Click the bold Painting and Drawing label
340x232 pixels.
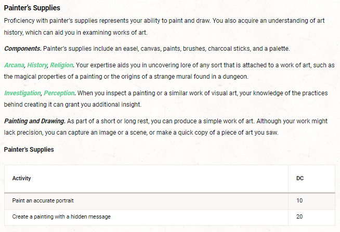[x=34, y=121]
